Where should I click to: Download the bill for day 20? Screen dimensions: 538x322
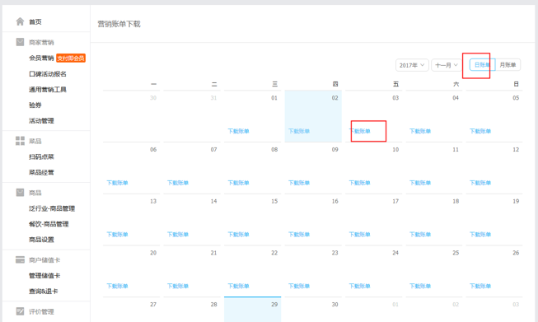117,286
